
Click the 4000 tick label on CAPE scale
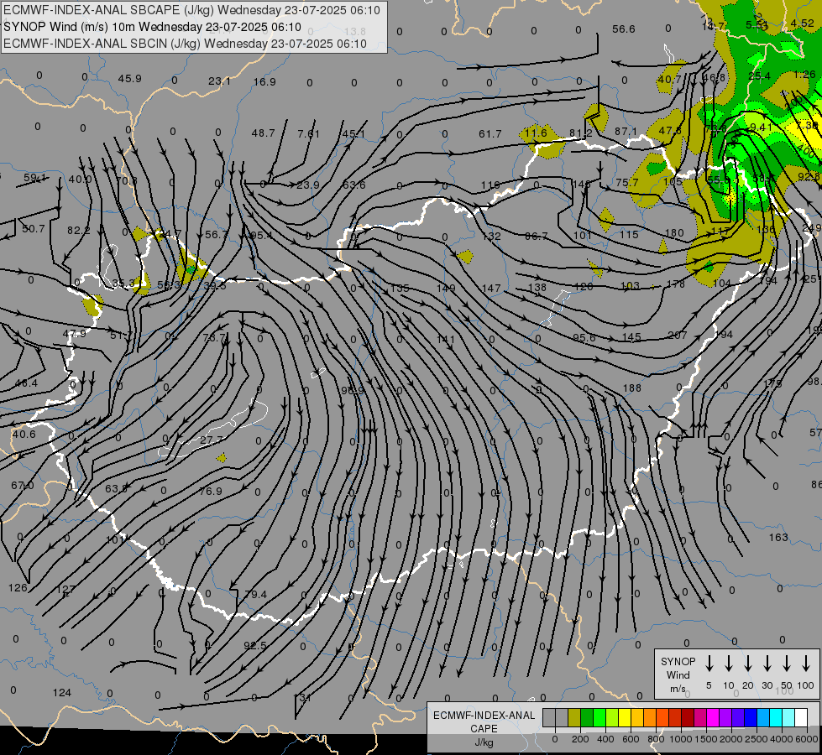pyautogui.click(x=782, y=739)
